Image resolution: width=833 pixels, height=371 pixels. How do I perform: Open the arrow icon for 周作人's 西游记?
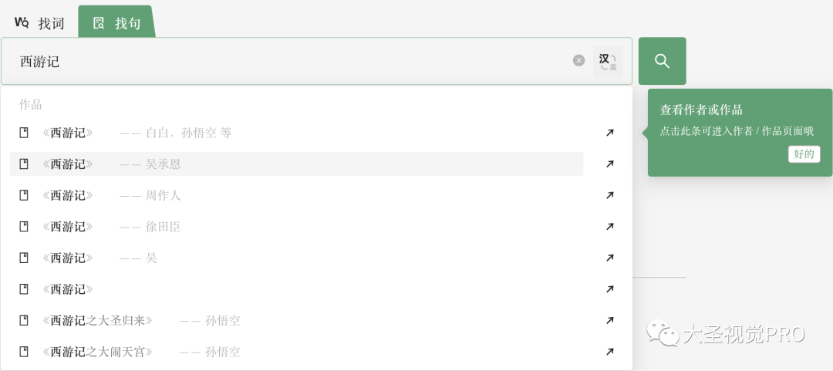point(610,195)
